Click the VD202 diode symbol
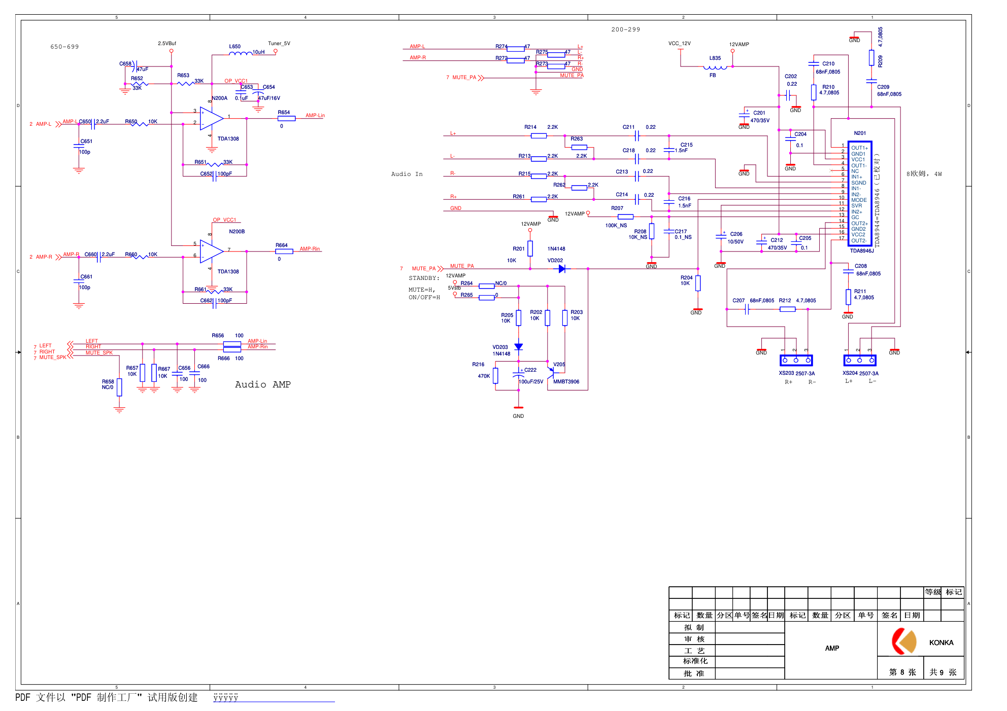1007x711 pixels. (562, 269)
